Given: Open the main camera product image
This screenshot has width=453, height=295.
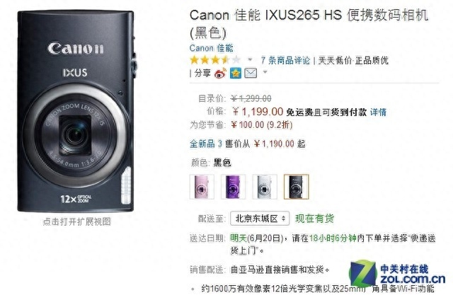Looking at the screenshot, I should click(x=76, y=111).
